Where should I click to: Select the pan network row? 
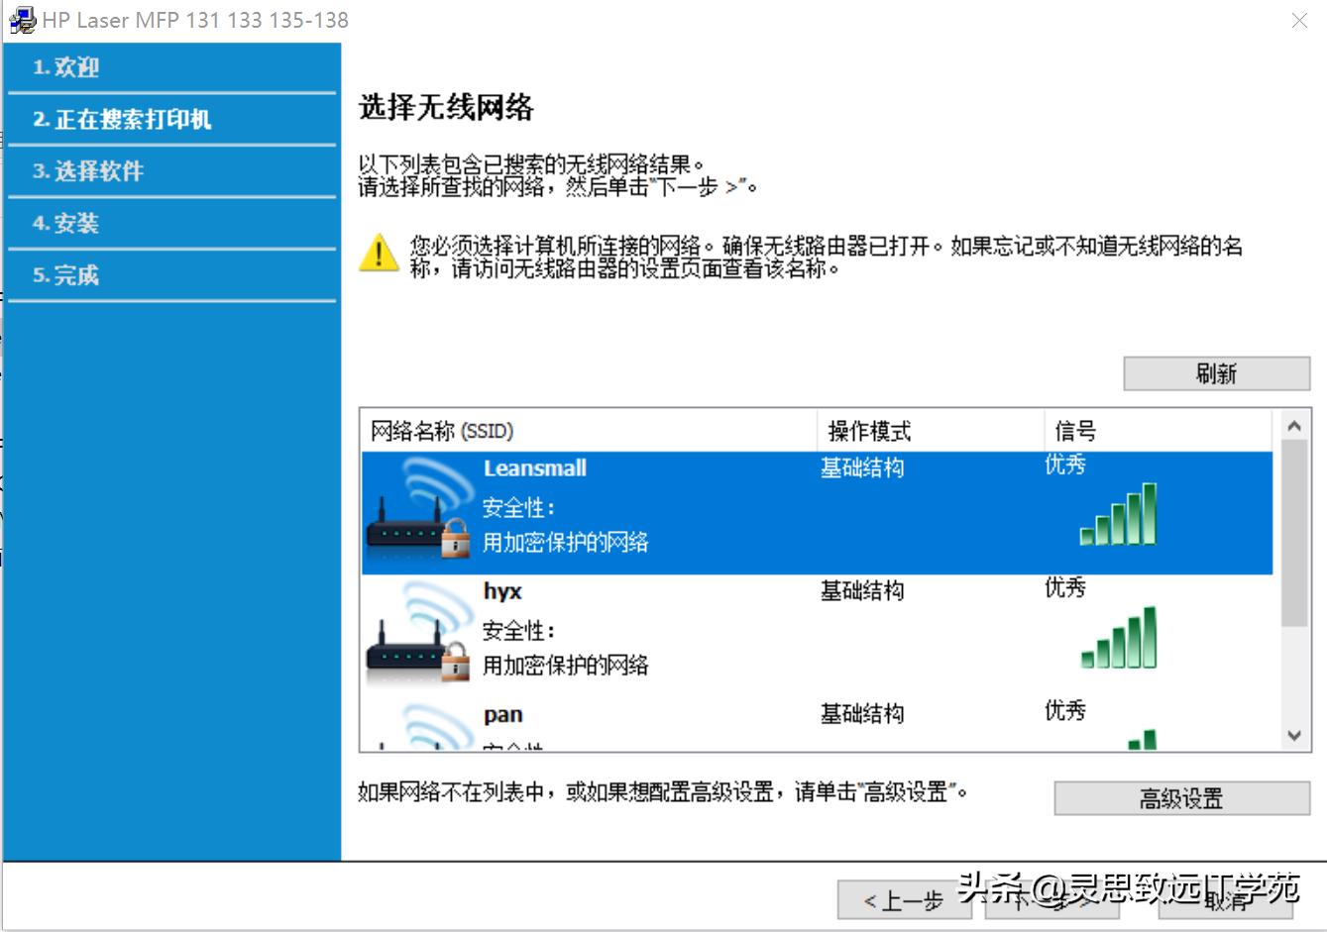[x=694, y=718]
